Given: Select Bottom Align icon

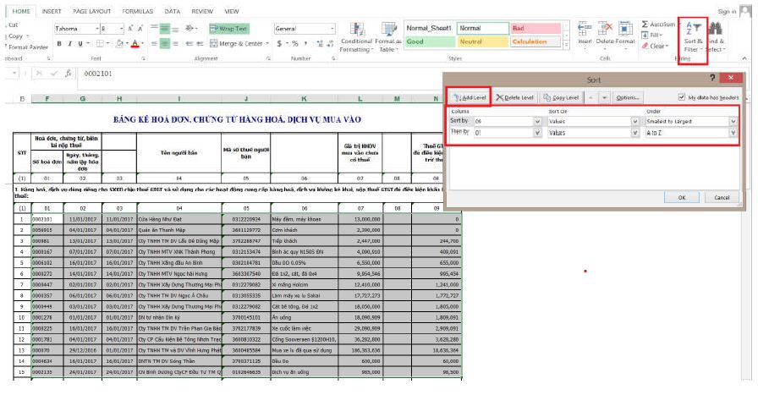Looking at the screenshot, I should pos(175,29).
